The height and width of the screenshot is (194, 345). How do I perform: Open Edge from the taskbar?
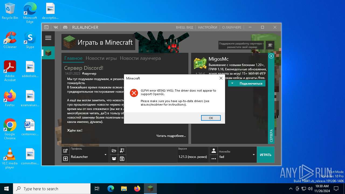point(111,189)
